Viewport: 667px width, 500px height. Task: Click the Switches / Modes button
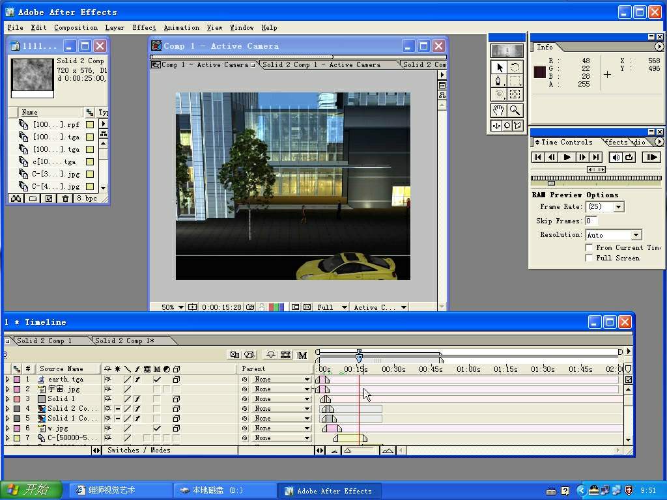coord(139,450)
